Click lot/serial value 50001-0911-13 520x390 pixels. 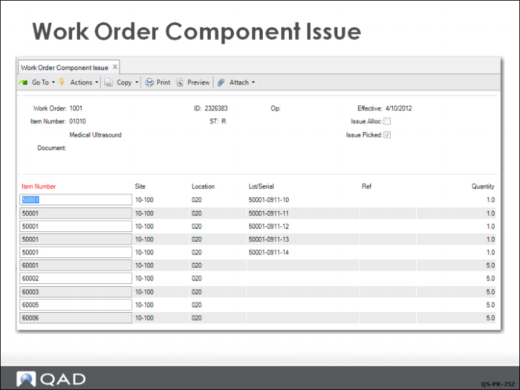pos(269,239)
